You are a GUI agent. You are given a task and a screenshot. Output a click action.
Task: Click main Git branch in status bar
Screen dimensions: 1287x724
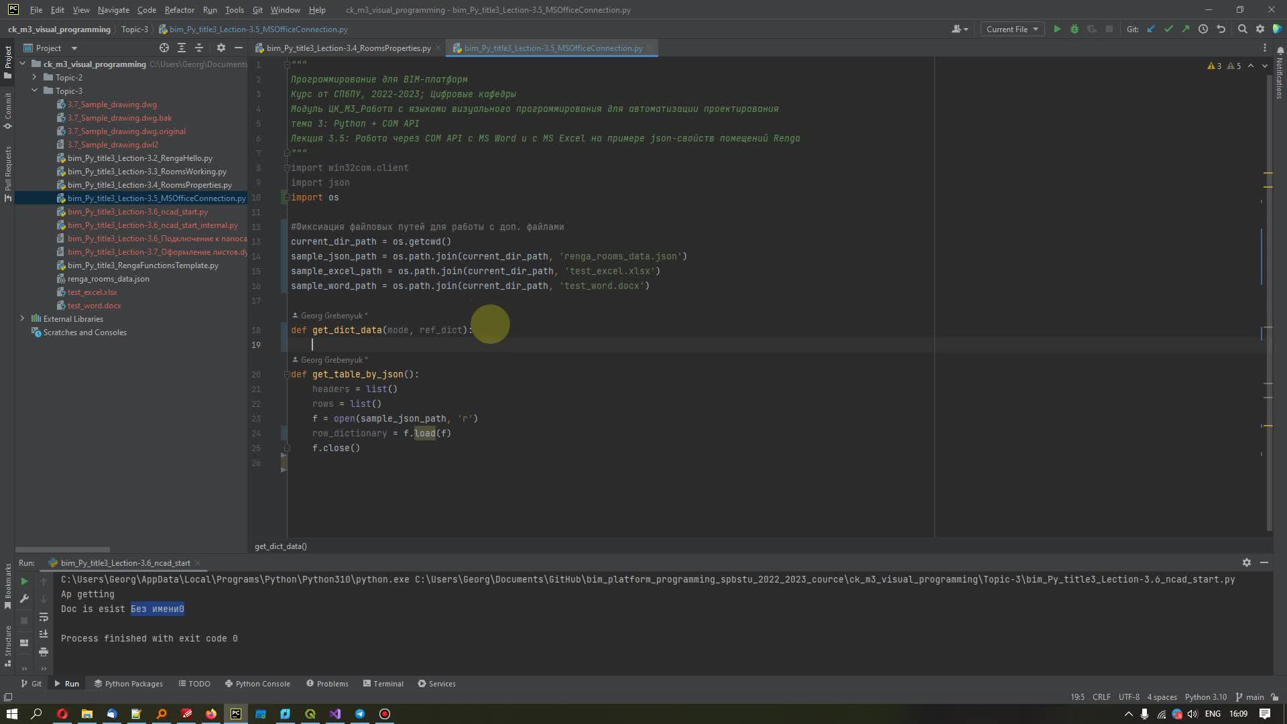1250,697
